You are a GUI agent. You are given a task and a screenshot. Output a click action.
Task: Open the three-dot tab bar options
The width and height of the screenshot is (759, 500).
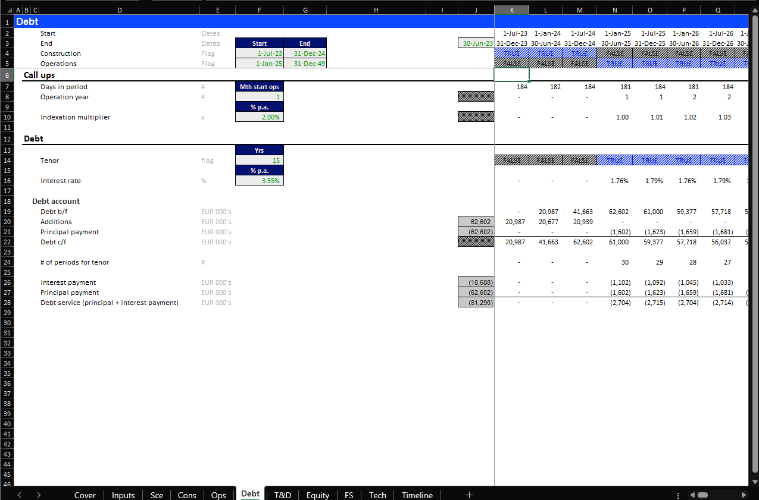coord(678,495)
